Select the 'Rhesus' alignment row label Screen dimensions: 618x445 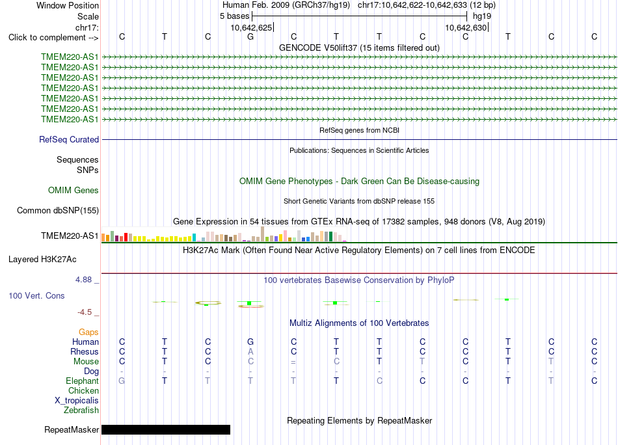point(85,351)
